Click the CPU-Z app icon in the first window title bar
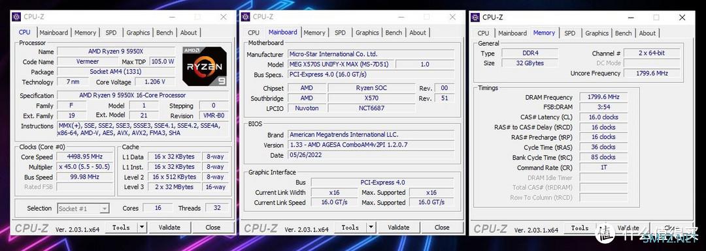The width and height of the screenshot is (706, 251). (x=16, y=16)
